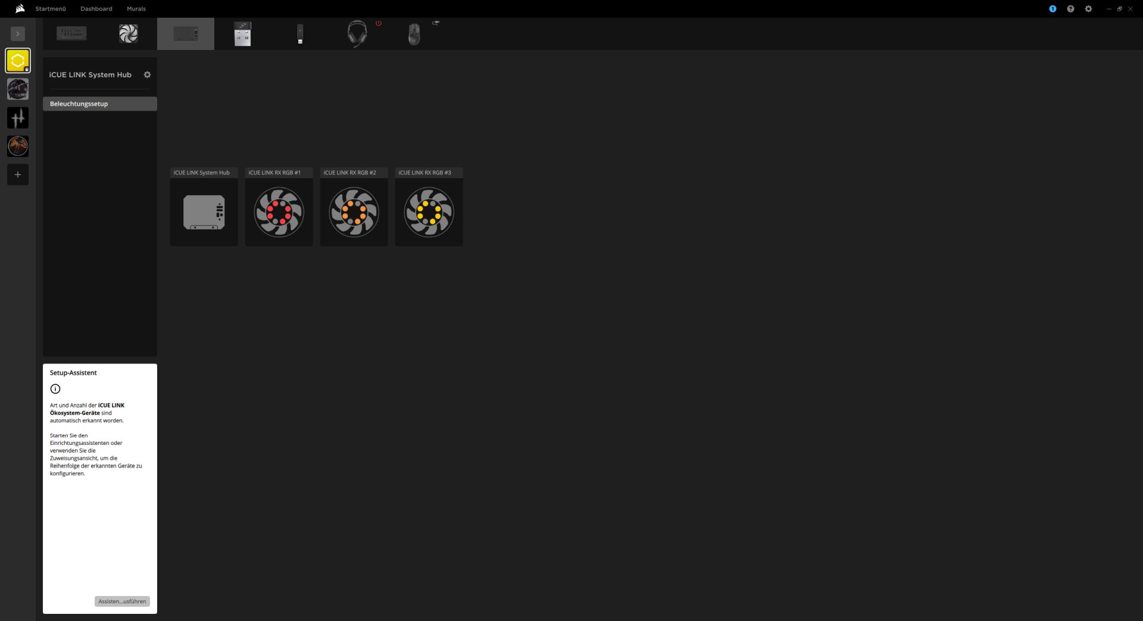
Task: Select iCUE LINK RX RGB #1 fan tile
Action: coord(279,207)
